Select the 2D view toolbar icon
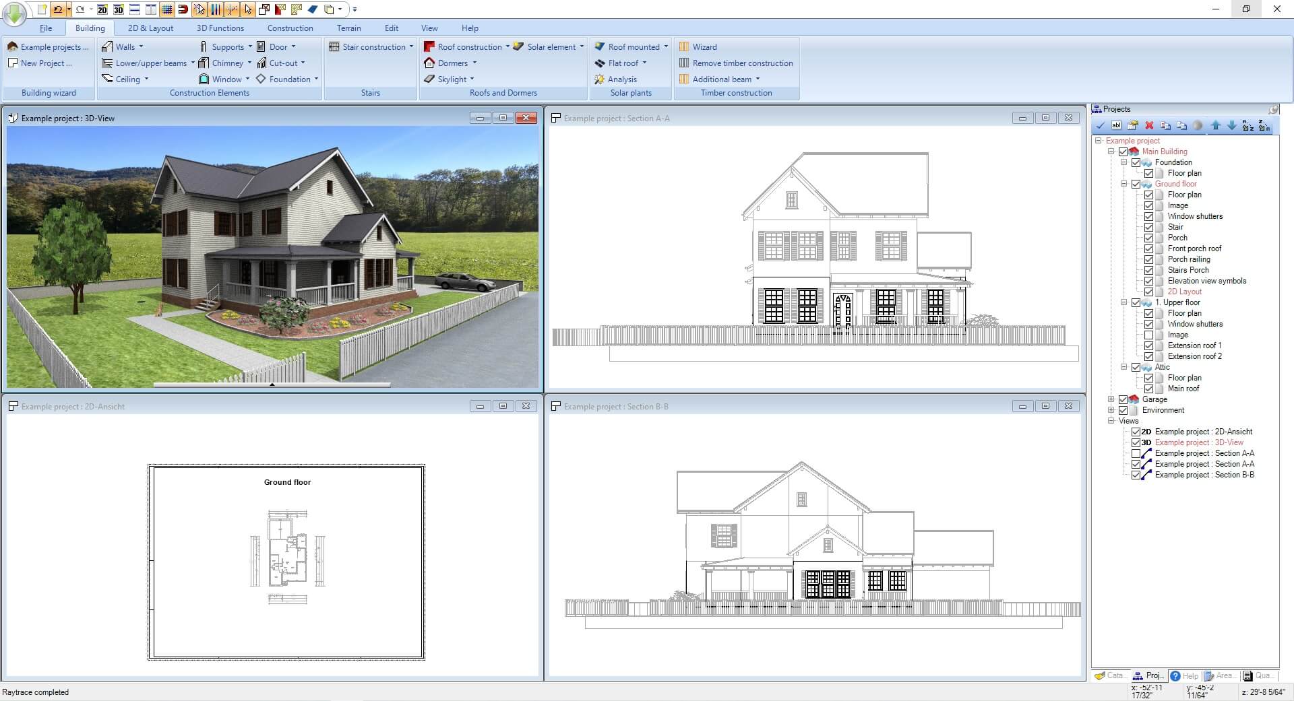1294x701 pixels. (x=102, y=10)
